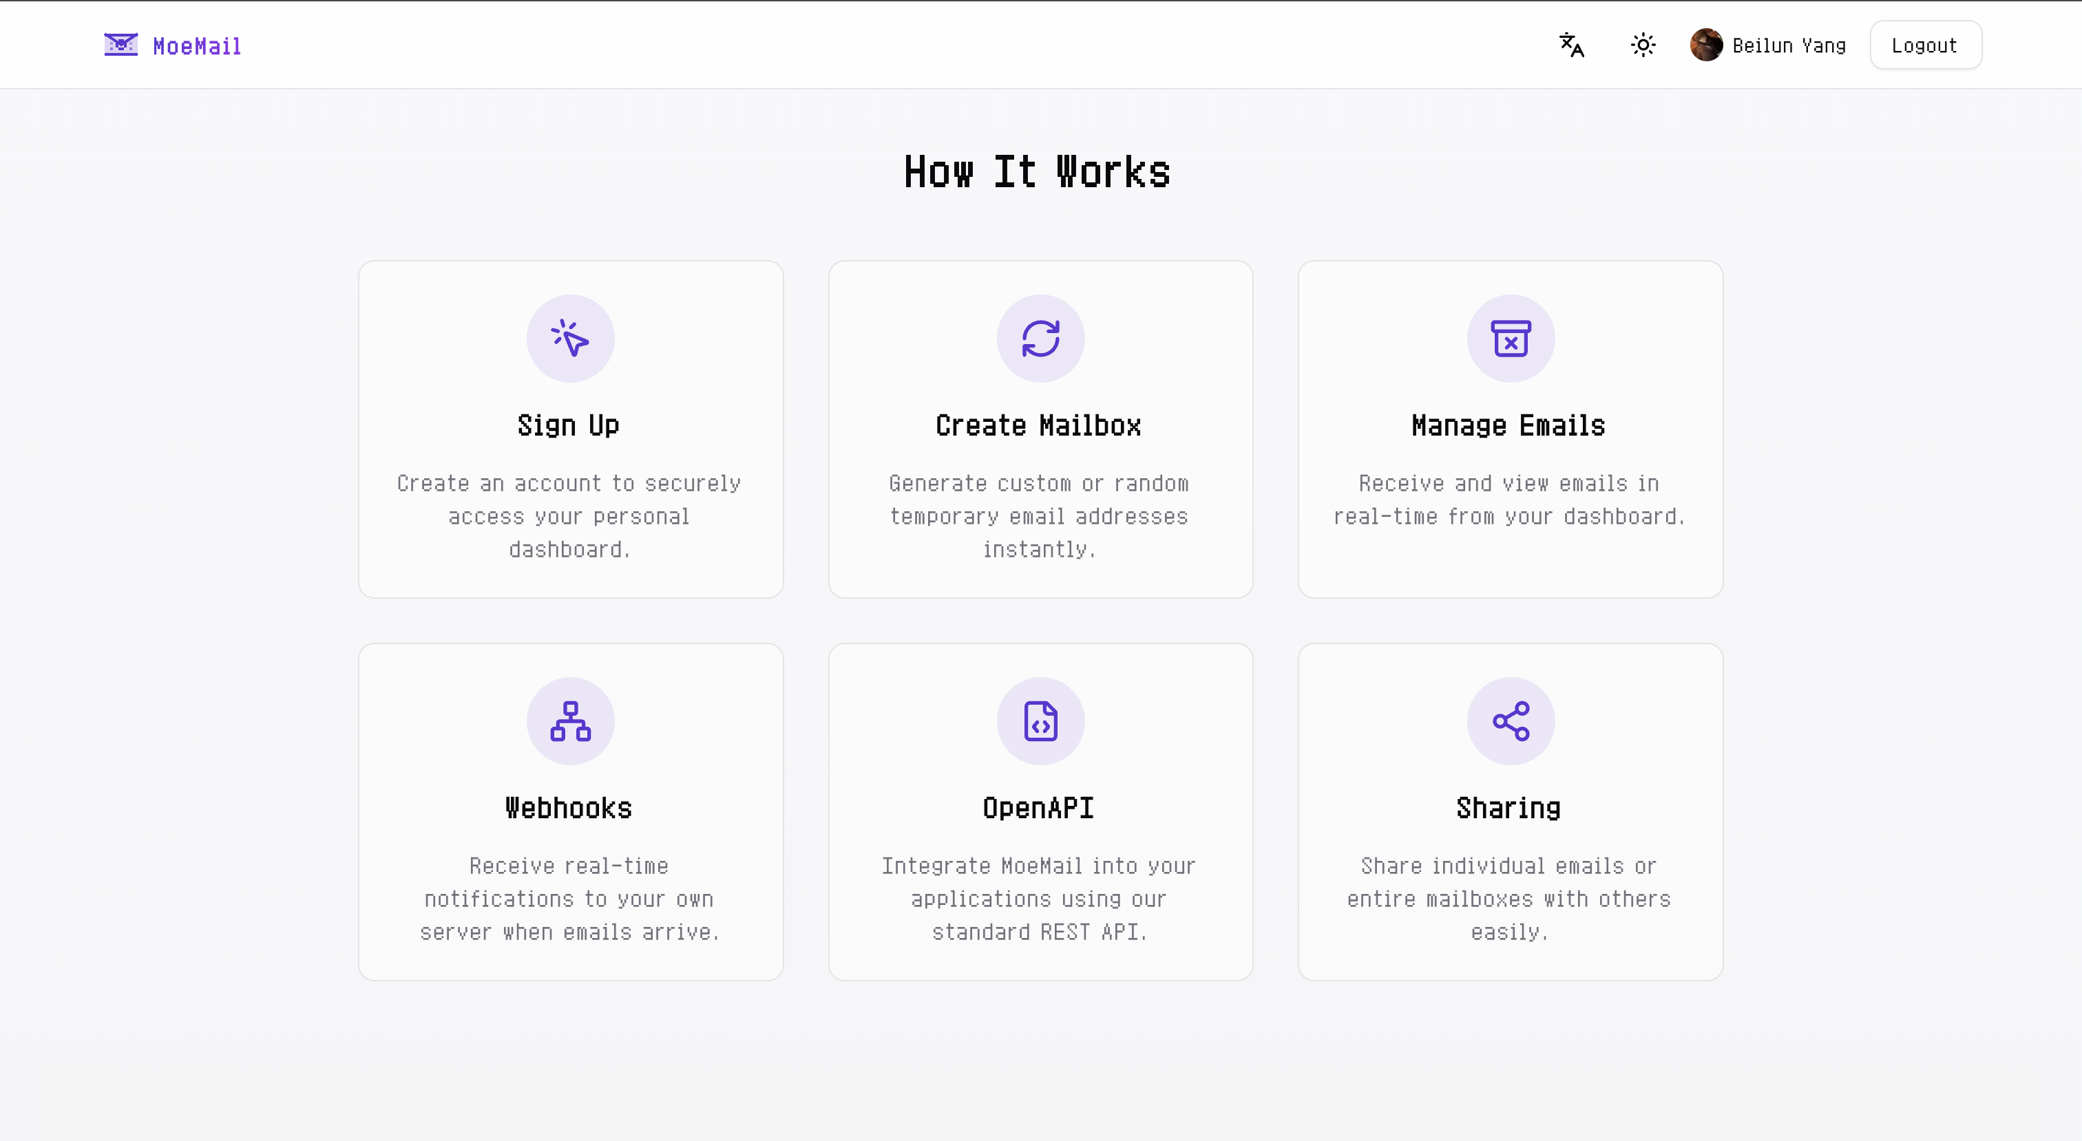Click the Webhooks network nodes icon
The width and height of the screenshot is (2082, 1141).
[570, 721]
